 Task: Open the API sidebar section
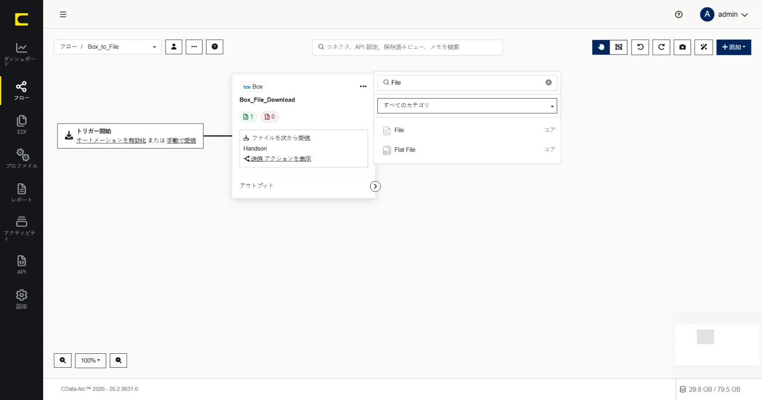(x=21, y=265)
